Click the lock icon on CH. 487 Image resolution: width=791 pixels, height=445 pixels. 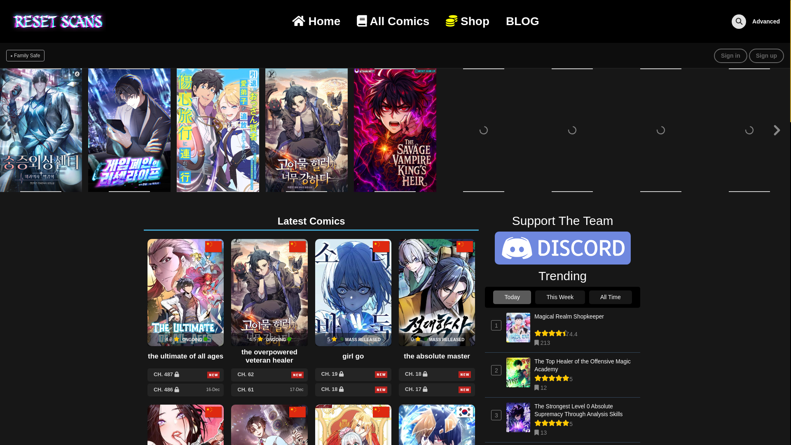(x=177, y=374)
